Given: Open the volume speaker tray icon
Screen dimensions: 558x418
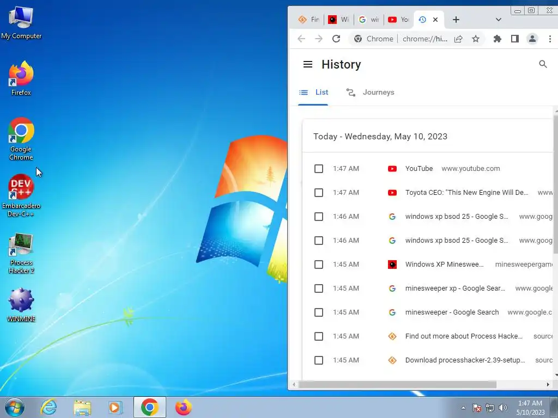Looking at the screenshot, I should coord(503,408).
